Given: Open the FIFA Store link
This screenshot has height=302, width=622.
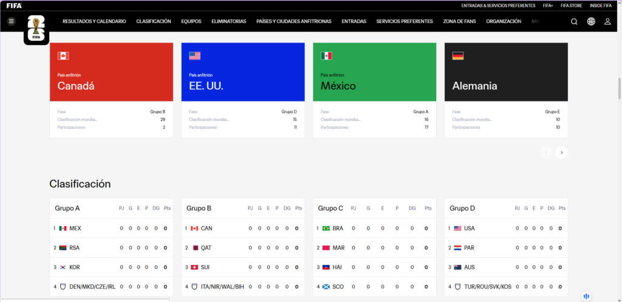Looking at the screenshot, I should click(x=570, y=5).
